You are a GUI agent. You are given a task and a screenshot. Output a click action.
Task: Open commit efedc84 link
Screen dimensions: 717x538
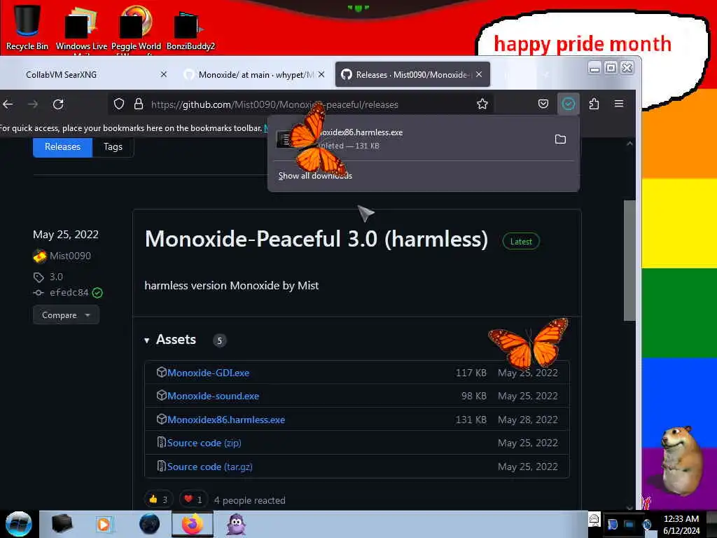click(69, 293)
